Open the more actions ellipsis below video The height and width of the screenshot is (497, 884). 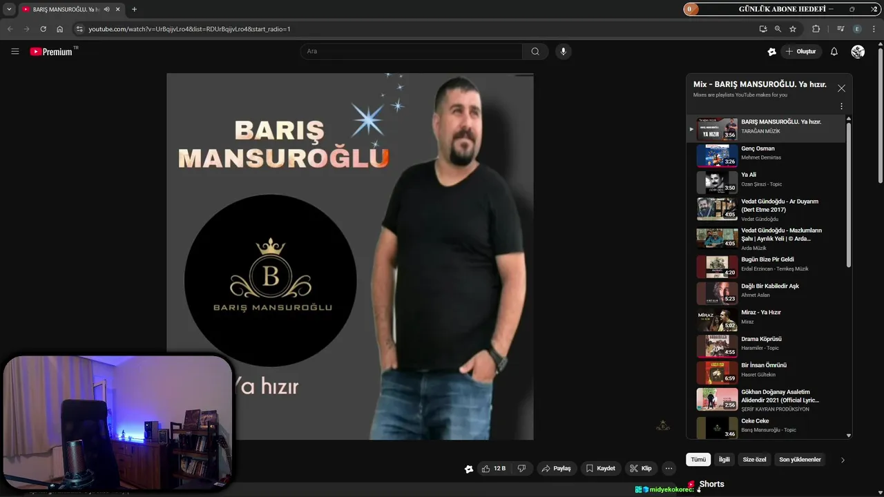tap(669, 468)
